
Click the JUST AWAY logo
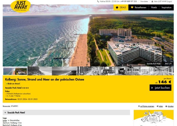point(21,6)
